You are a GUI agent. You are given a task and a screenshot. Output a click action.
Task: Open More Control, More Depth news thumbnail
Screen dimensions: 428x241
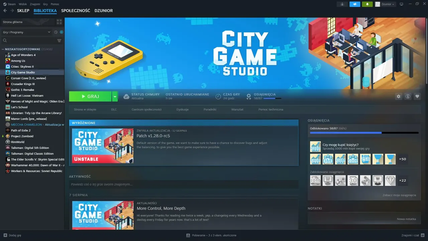pyautogui.click(x=103, y=215)
